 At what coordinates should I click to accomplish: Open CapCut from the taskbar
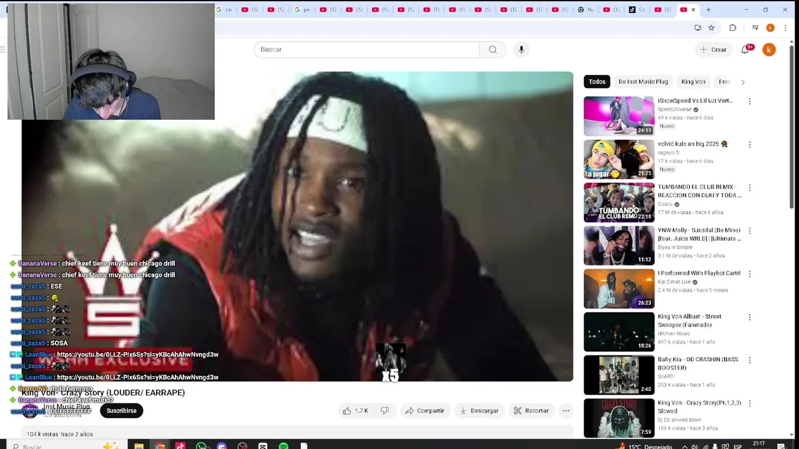tap(263, 446)
